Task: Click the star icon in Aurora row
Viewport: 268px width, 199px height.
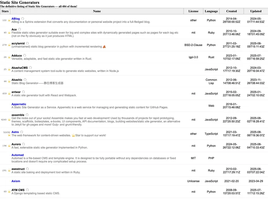Action: pyautogui.click(x=9, y=146)
